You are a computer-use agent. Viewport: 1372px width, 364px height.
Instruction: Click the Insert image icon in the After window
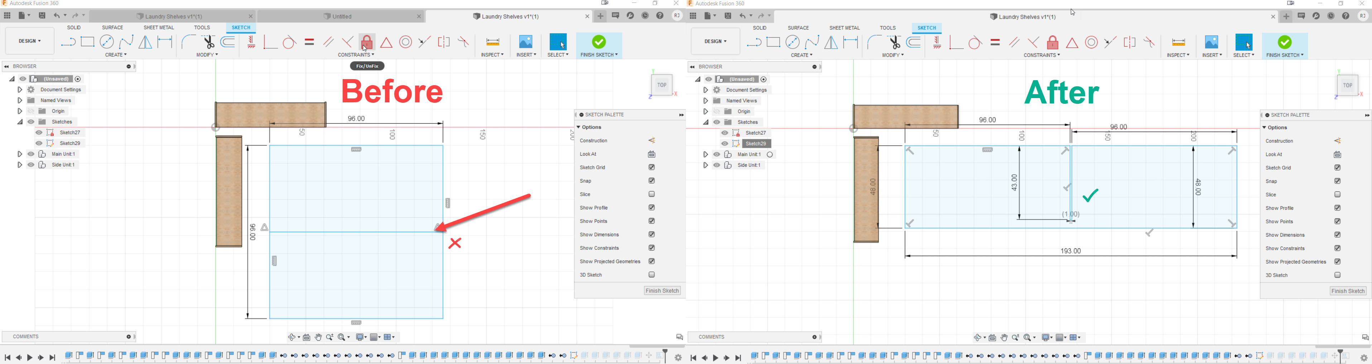coord(1212,43)
